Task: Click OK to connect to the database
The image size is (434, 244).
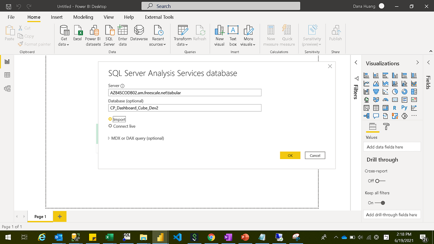Action: (x=289, y=155)
